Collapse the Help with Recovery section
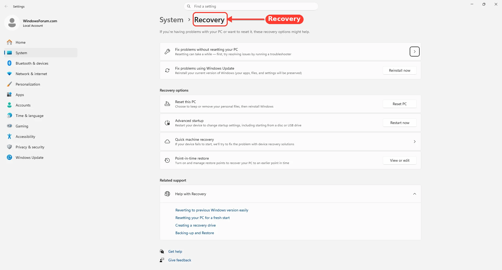The image size is (502, 270). (415, 194)
